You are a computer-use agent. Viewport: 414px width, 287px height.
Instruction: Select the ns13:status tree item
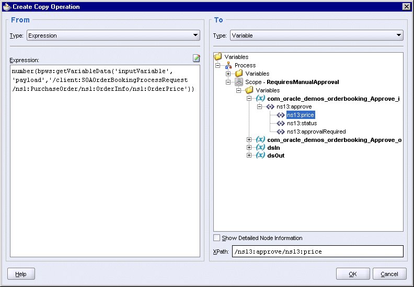pyautogui.click(x=302, y=123)
